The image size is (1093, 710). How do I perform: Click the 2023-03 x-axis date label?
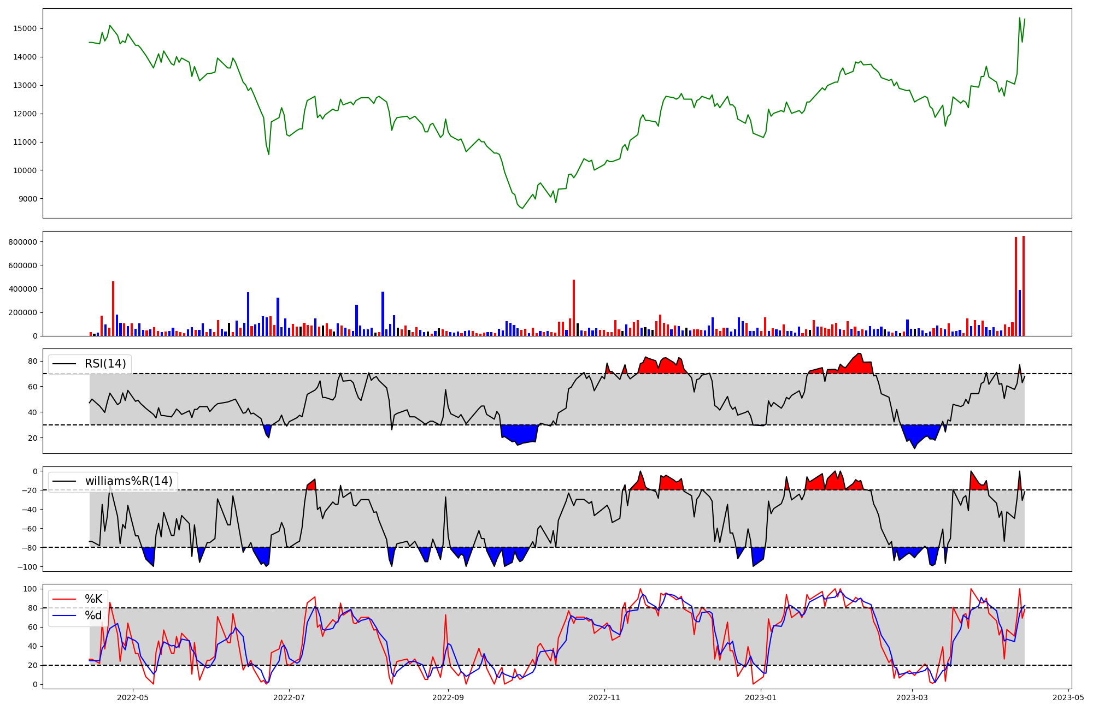pyautogui.click(x=912, y=697)
